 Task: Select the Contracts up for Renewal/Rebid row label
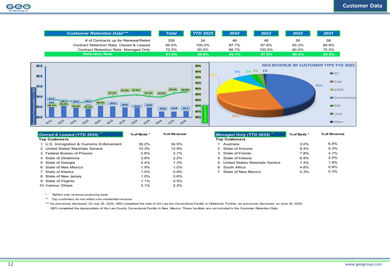click(118, 40)
